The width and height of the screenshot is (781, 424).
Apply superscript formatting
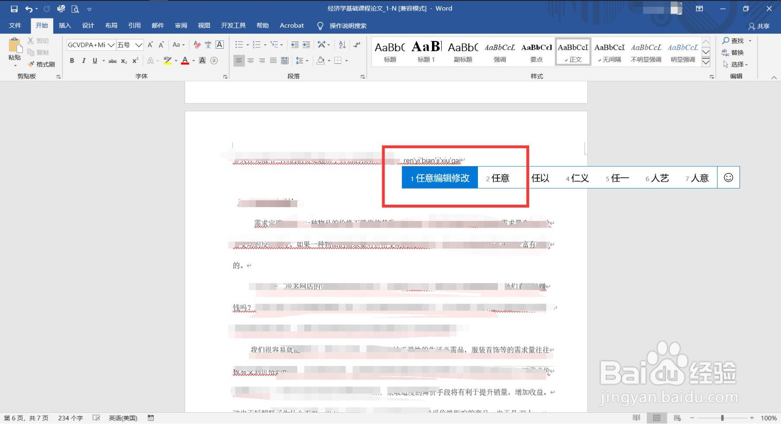tap(135, 61)
